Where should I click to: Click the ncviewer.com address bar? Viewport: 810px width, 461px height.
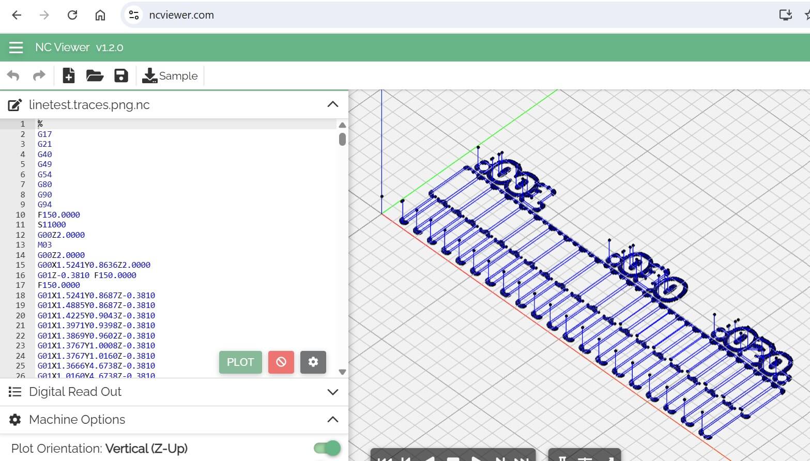[x=181, y=15]
